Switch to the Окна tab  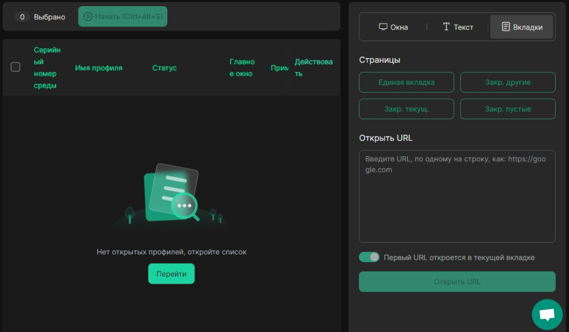393,27
